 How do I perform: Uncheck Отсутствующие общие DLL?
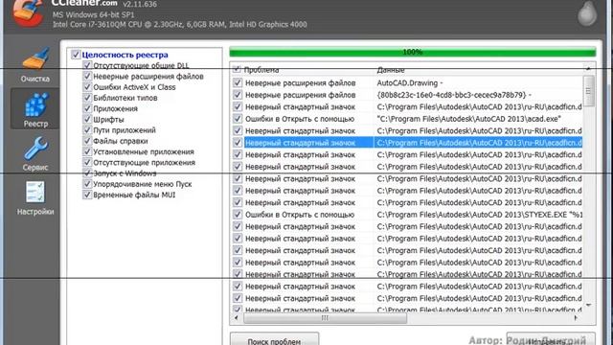87,65
